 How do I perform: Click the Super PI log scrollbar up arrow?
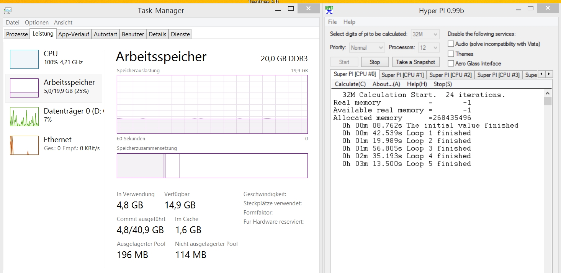548,93
